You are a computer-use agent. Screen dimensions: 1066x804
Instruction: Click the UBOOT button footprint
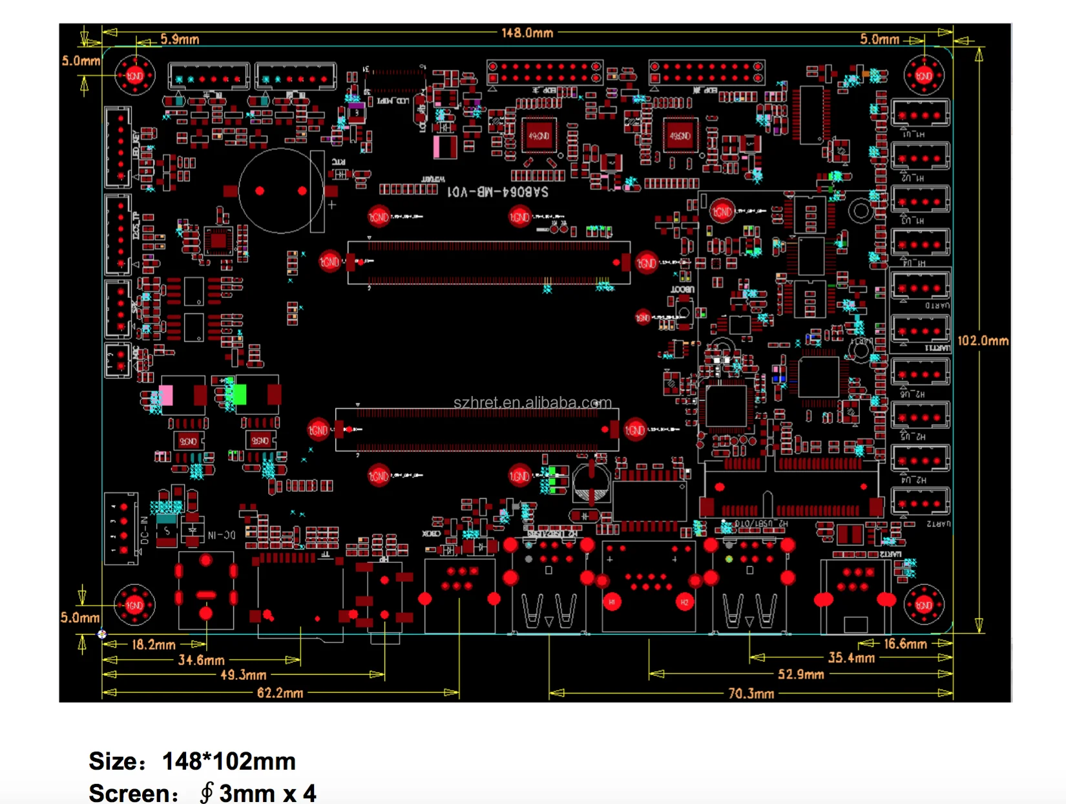point(684,312)
